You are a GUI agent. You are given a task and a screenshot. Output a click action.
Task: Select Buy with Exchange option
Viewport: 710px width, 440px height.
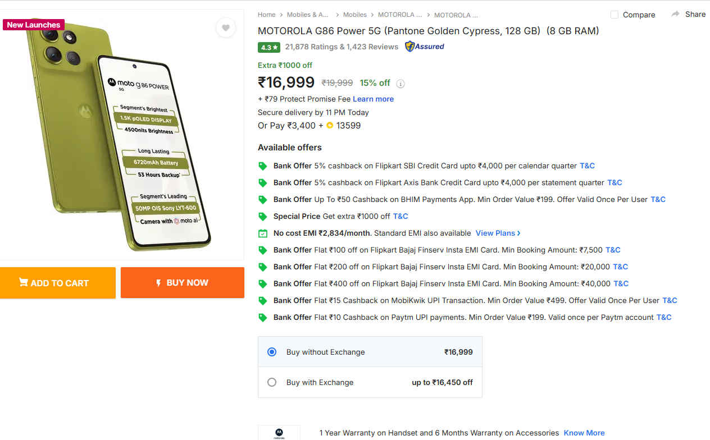272,382
